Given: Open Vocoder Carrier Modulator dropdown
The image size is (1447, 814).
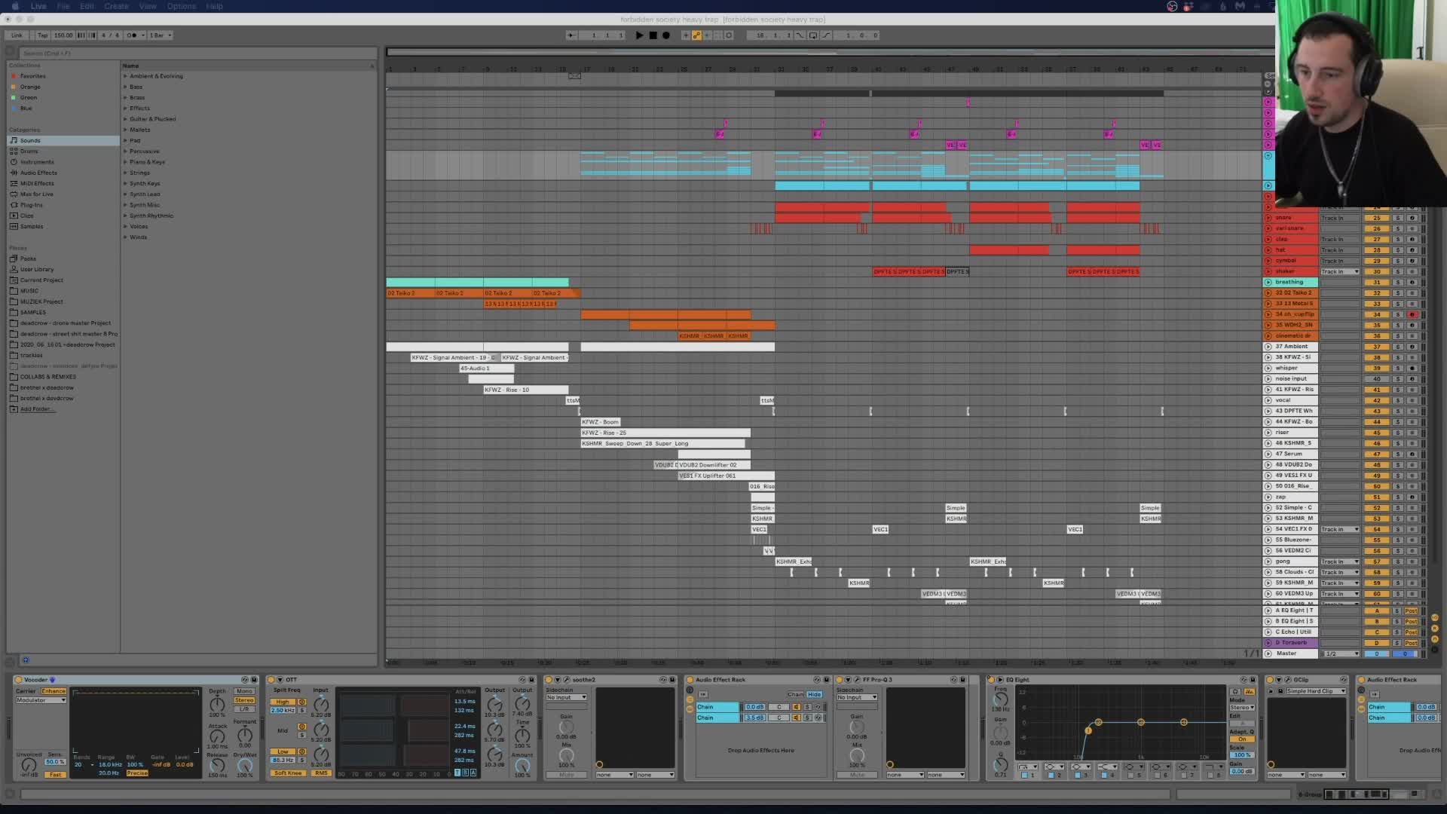Looking at the screenshot, I should [41, 700].
